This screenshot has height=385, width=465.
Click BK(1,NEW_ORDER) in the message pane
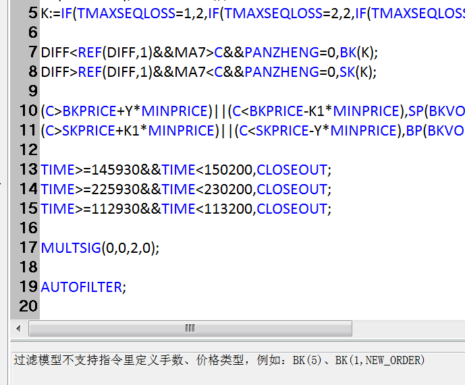380,361
